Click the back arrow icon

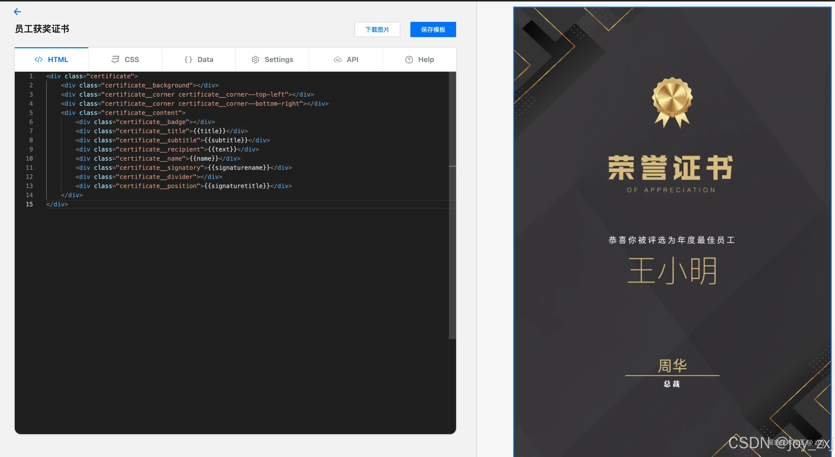pyautogui.click(x=17, y=12)
